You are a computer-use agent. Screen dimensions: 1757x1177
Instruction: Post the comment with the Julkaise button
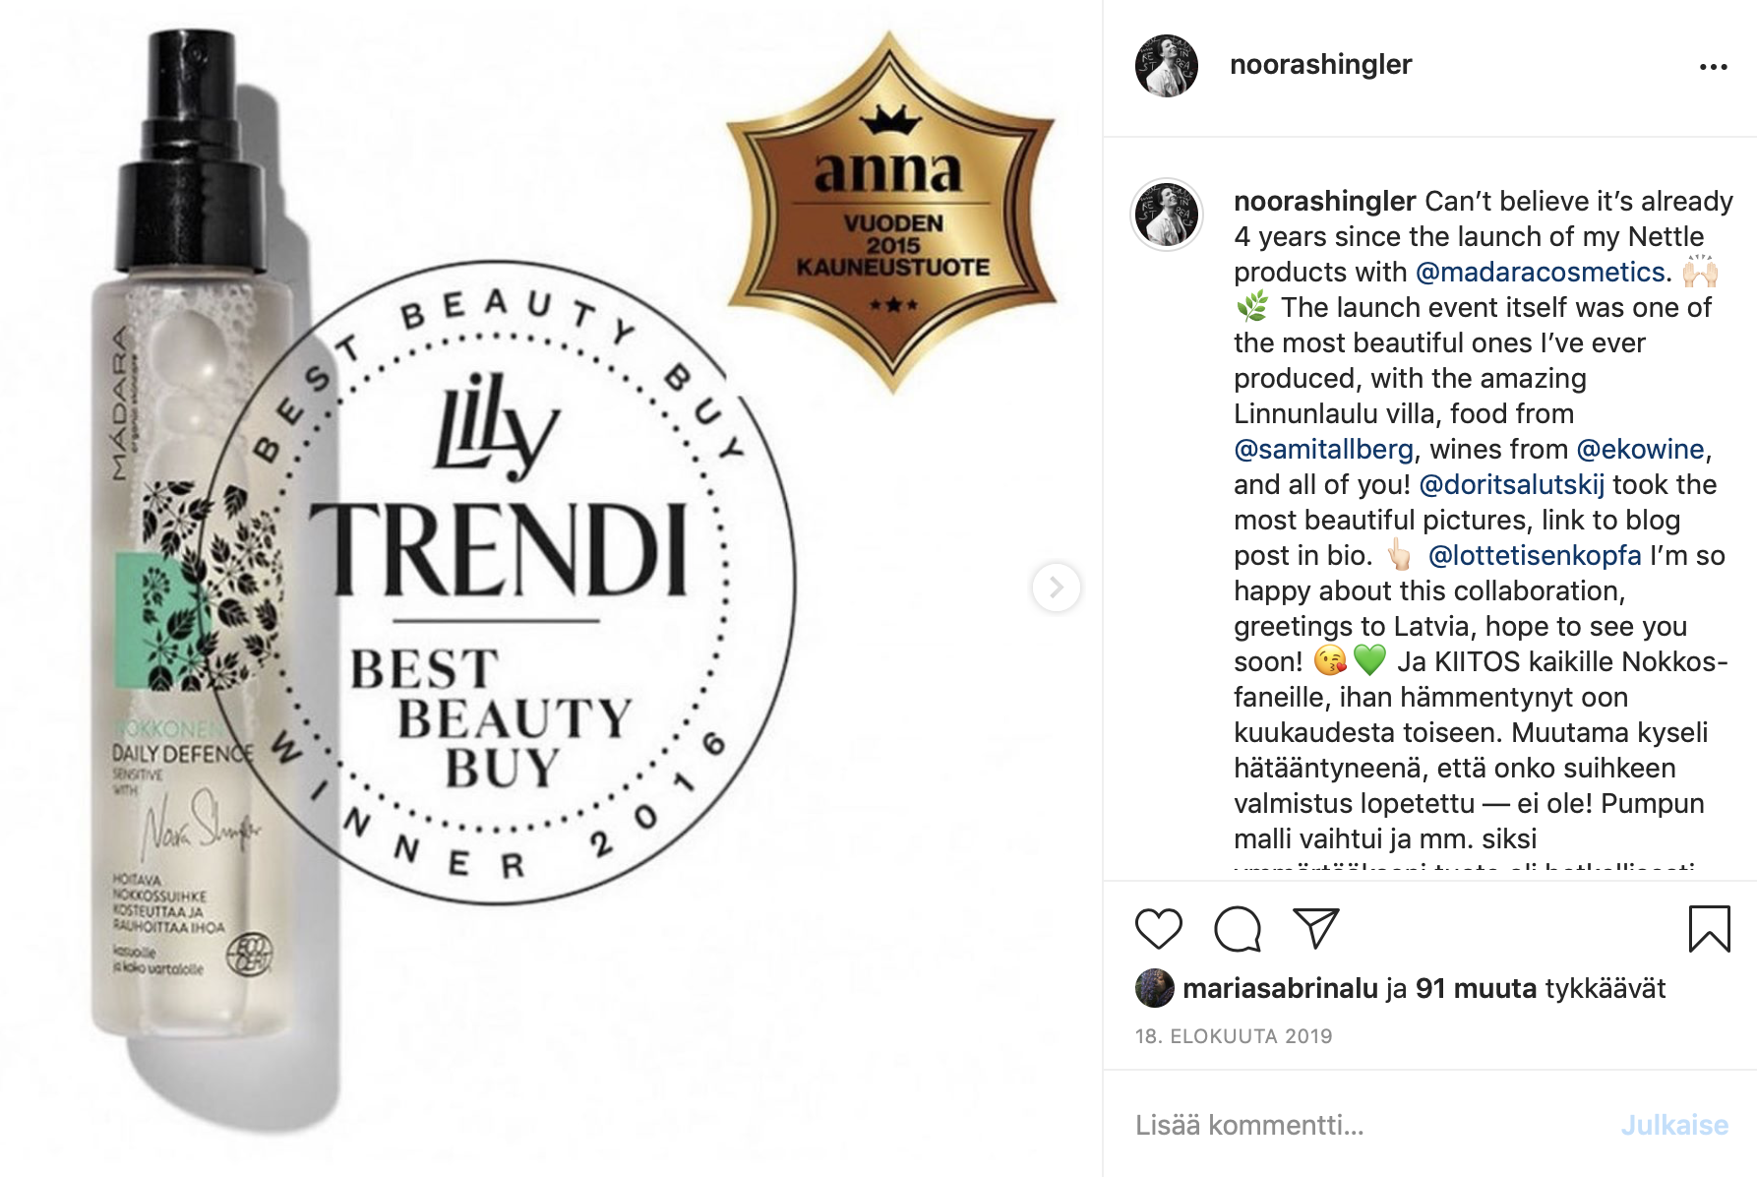click(x=1674, y=1125)
